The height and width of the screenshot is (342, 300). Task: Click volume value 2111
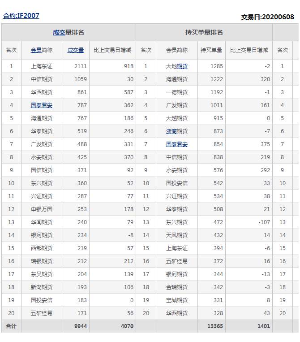(81, 66)
